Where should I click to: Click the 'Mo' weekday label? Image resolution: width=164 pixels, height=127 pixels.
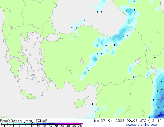click(x=96, y=121)
